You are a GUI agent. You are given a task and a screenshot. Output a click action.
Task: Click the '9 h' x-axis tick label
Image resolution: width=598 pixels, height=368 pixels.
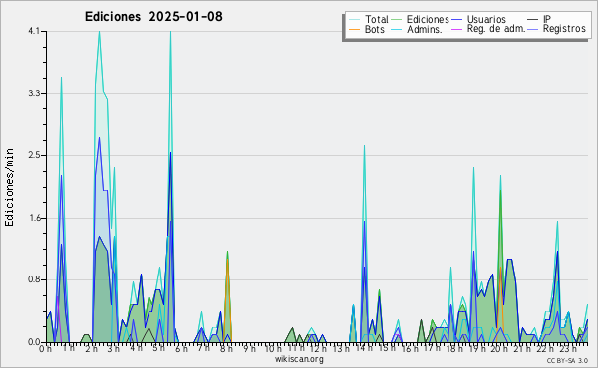tap(249, 348)
